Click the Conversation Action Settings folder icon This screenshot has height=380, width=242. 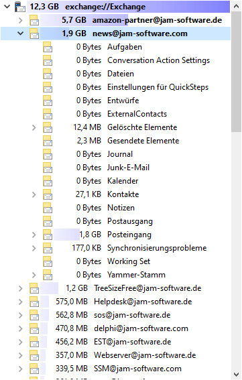click(x=48, y=60)
